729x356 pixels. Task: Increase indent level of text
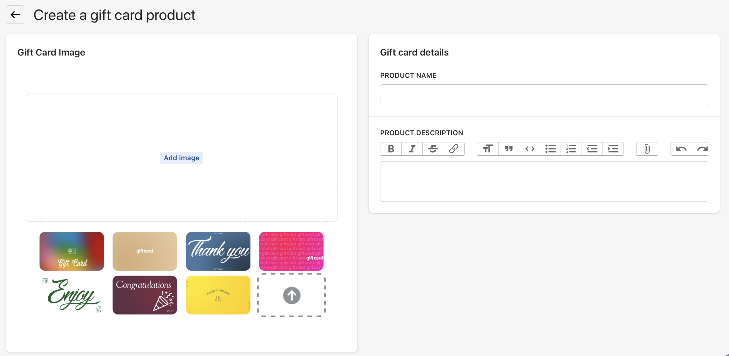pyautogui.click(x=613, y=149)
